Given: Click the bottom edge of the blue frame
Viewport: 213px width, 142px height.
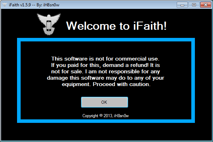Looking at the screenshot, I should (106, 121).
